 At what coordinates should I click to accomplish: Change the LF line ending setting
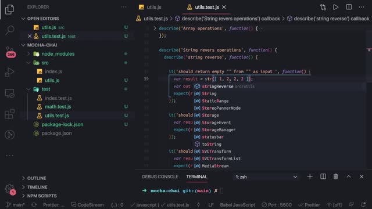pos(211,205)
